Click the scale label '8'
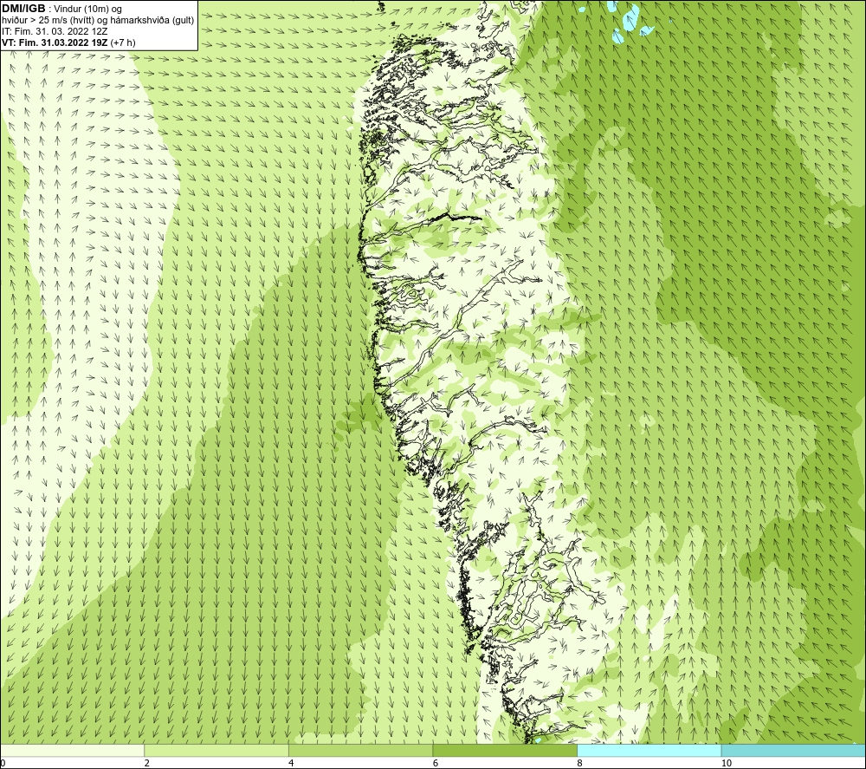This screenshot has height=769, width=866. (580, 763)
